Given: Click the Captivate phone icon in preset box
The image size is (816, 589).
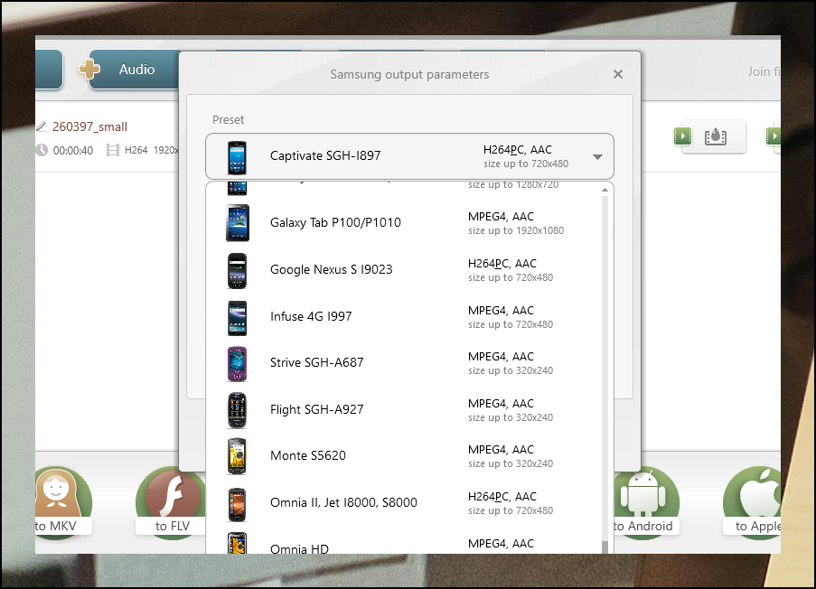Looking at the screenshot, I should (x=237, y=157).
